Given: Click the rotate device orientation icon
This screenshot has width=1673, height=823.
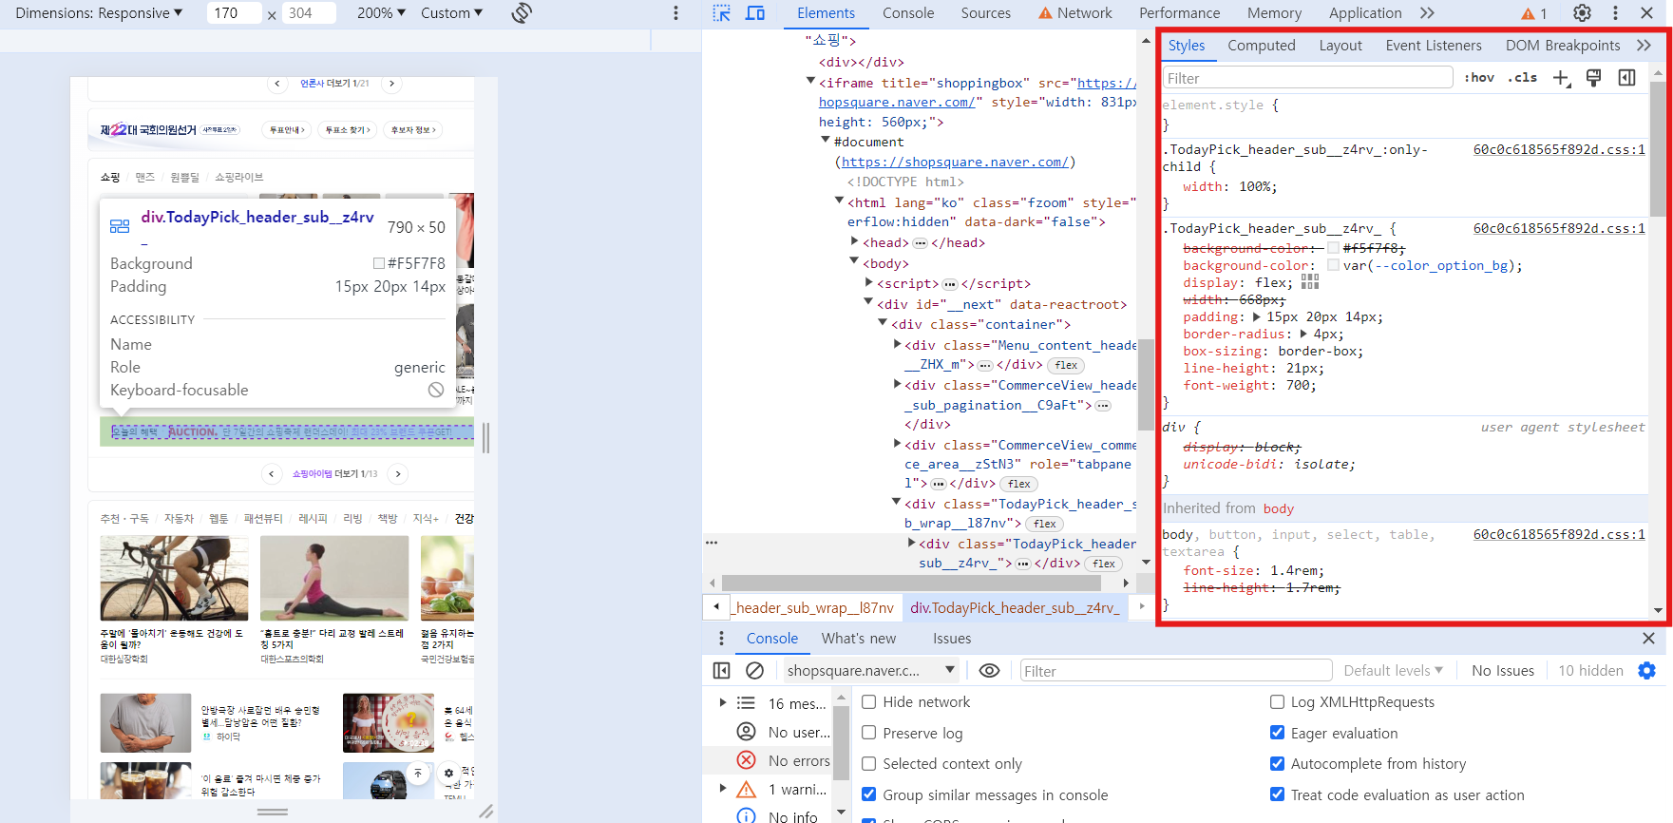Looking at the screenshot, I should pos(522,13).
